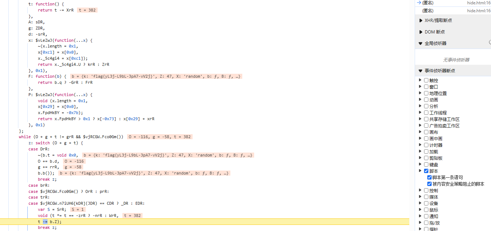
Task: Expand the 动画 category arrow
Action: click(x=420, y=100)
